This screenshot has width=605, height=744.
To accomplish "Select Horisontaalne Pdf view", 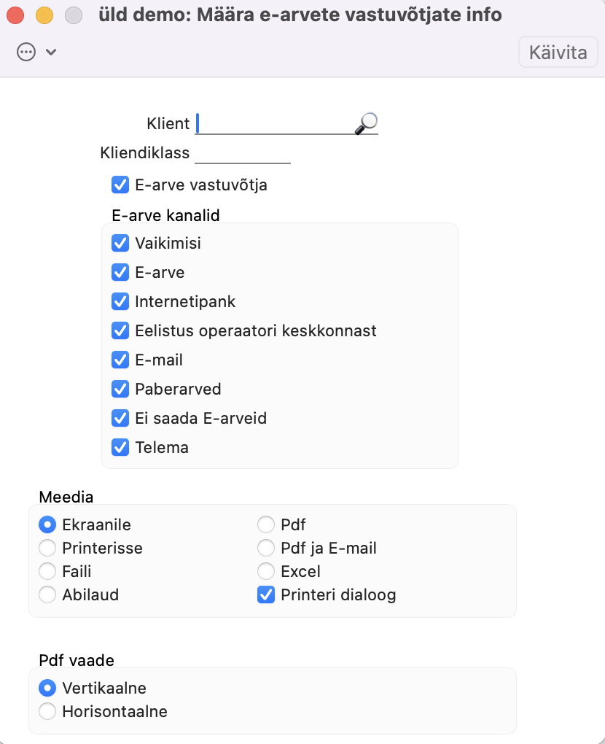I will click(x=47, y=711).
